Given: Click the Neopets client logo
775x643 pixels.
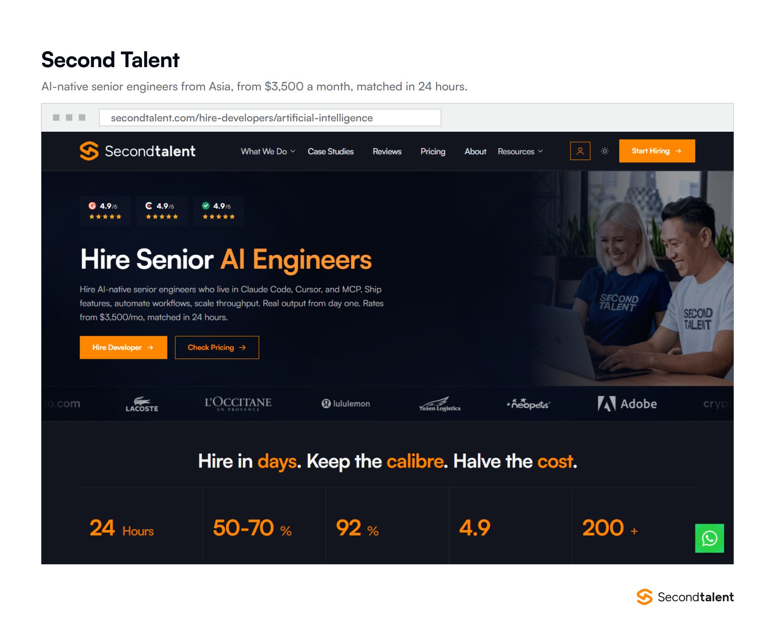Looking at the screenshot, I should [x=529, y=404].
